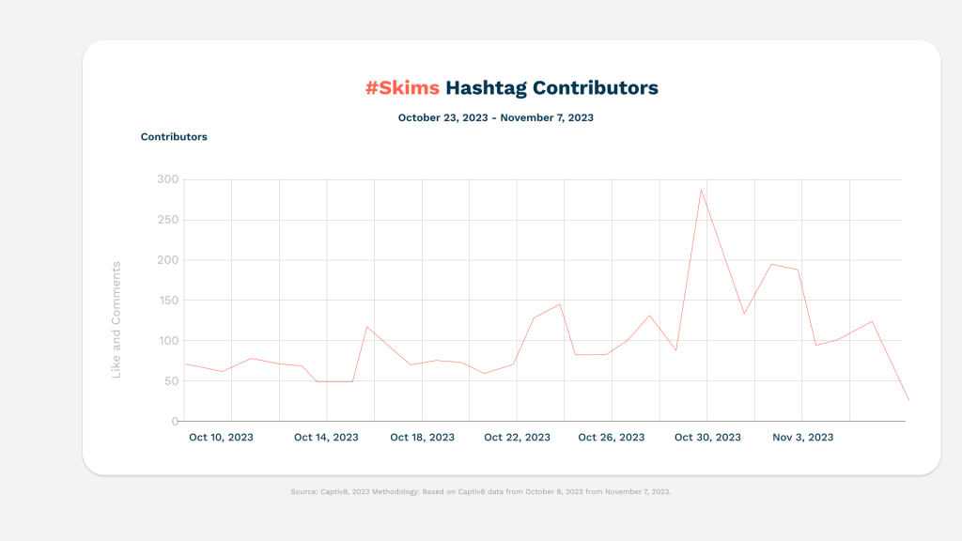The image size is (962, 541).
Task: Click the #Skims hashtag in title
Action: [x=402, y=87]
